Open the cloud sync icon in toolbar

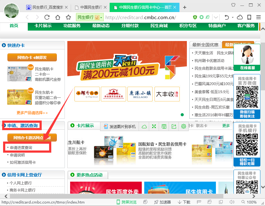(240, 17)
